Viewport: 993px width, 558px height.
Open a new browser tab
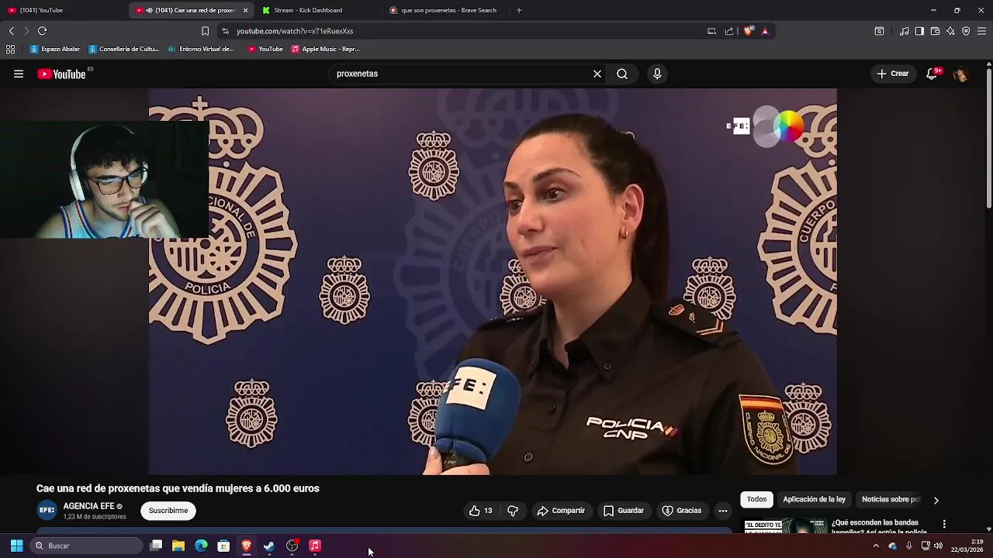519,10
